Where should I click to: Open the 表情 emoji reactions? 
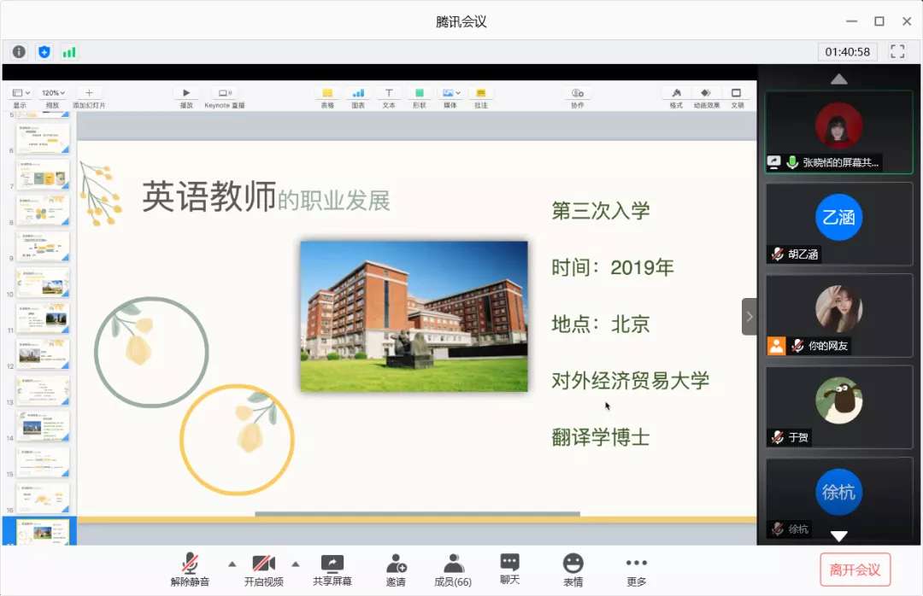pyautogui.click(x=573, y=570)
